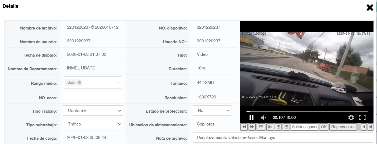The height and width of the screenshot is (144, 377).
Task: Pause the video playback
Action: tap(251, 117)
